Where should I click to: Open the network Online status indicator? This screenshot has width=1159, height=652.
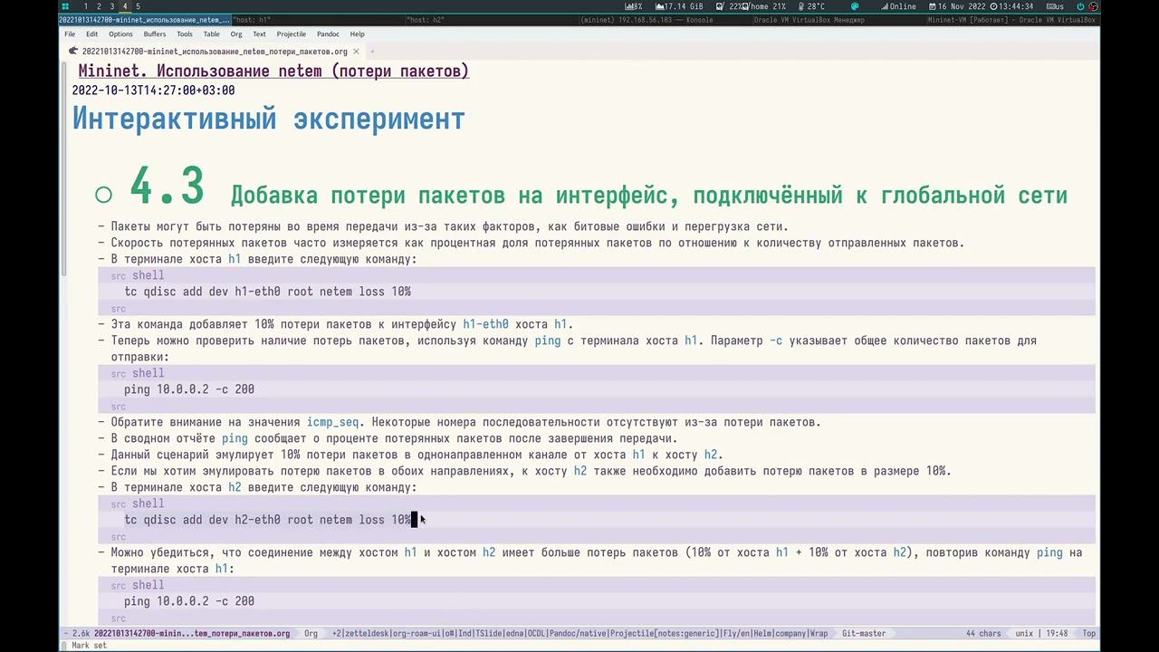(899, 6)
